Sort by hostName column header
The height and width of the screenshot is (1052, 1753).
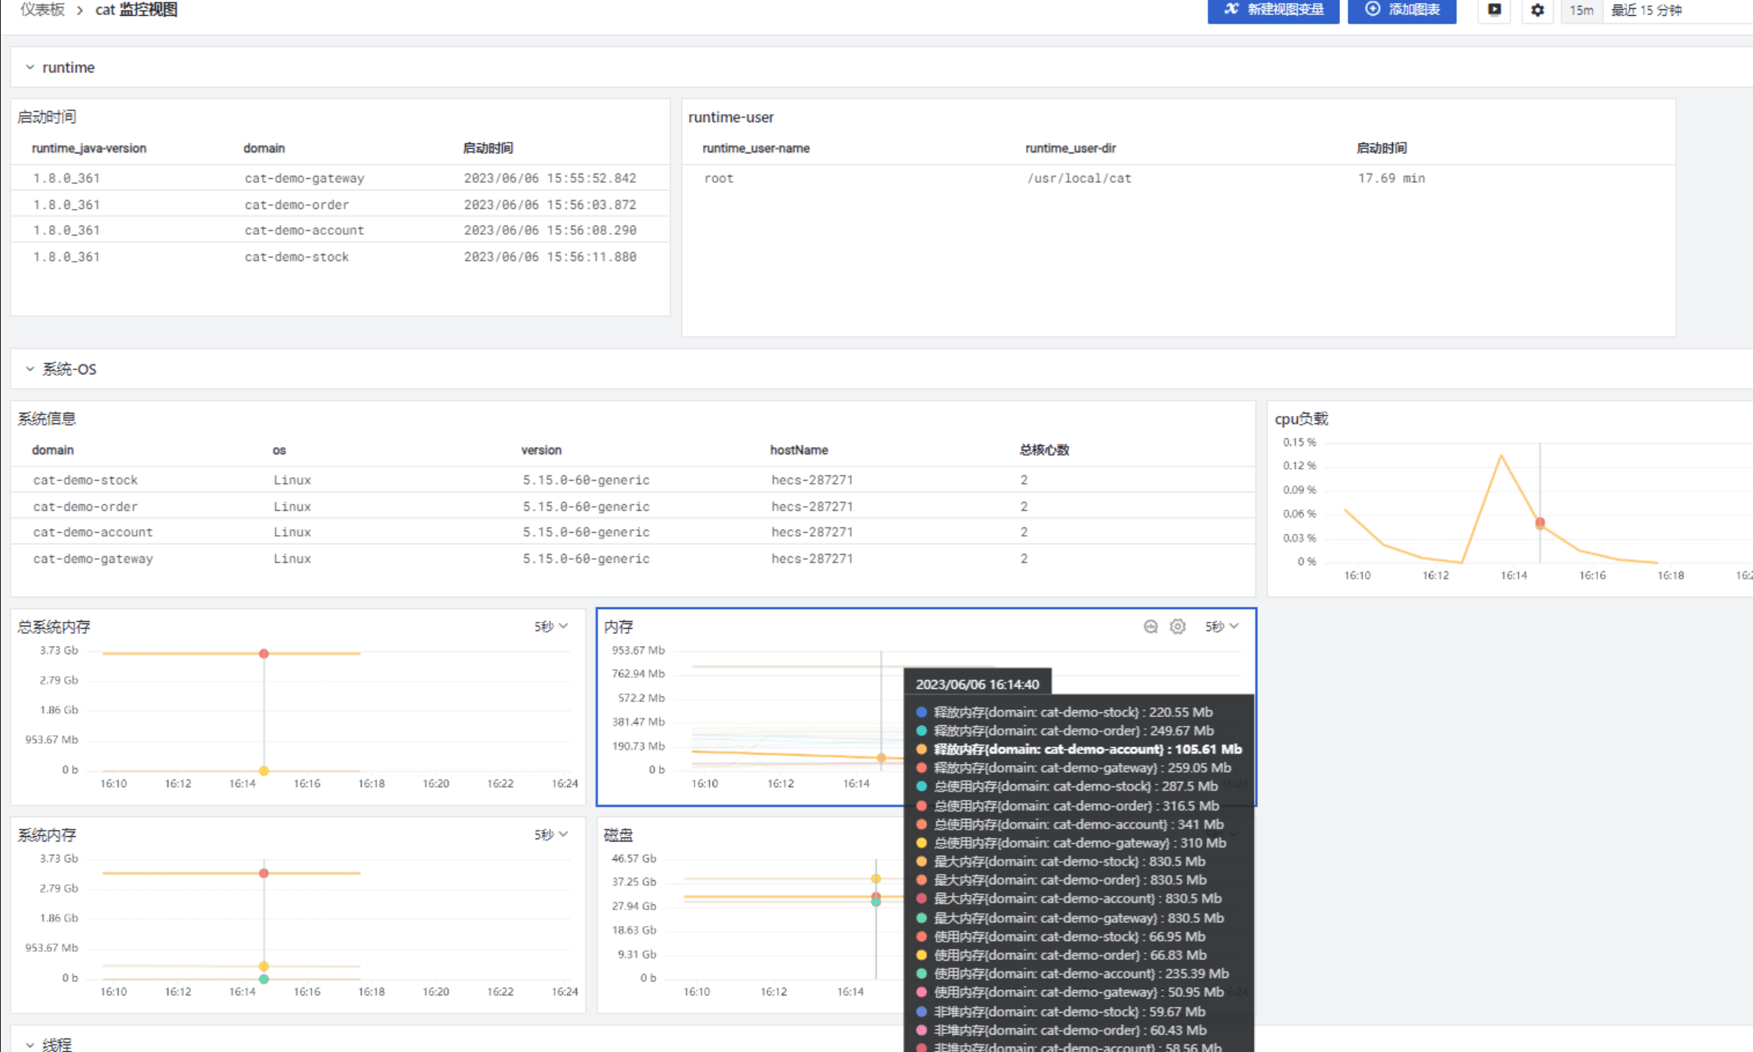pos(799,450)
